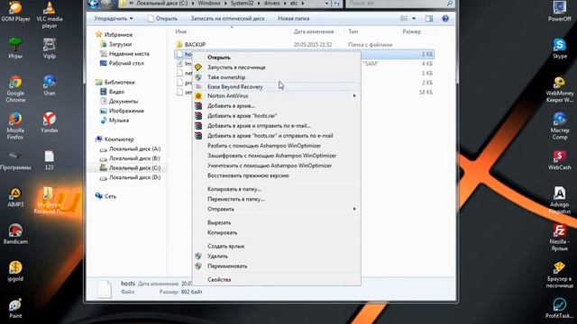Launch filezilla shortcut icon
Viewport: 577px width, 324px height.
click(x=559, y=238)
